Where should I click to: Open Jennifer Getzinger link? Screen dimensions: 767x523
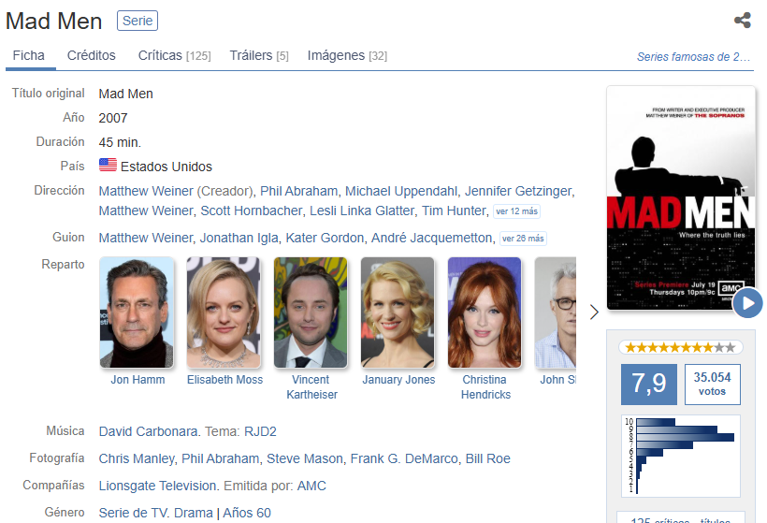coord(518,191)
